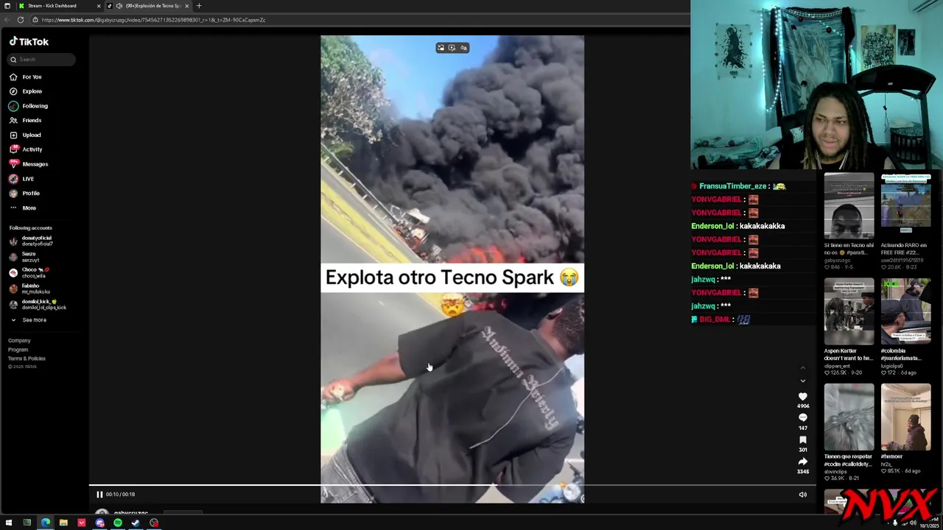Open 'Aspen Kartier doesn't want' video thumbnail

(849, 312)
